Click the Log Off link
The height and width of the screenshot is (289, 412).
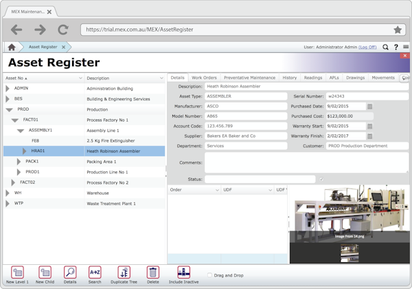[367, 47]
